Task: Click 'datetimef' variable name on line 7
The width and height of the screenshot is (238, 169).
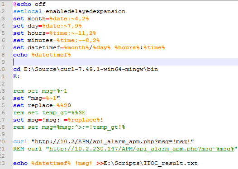Action: 44,47
